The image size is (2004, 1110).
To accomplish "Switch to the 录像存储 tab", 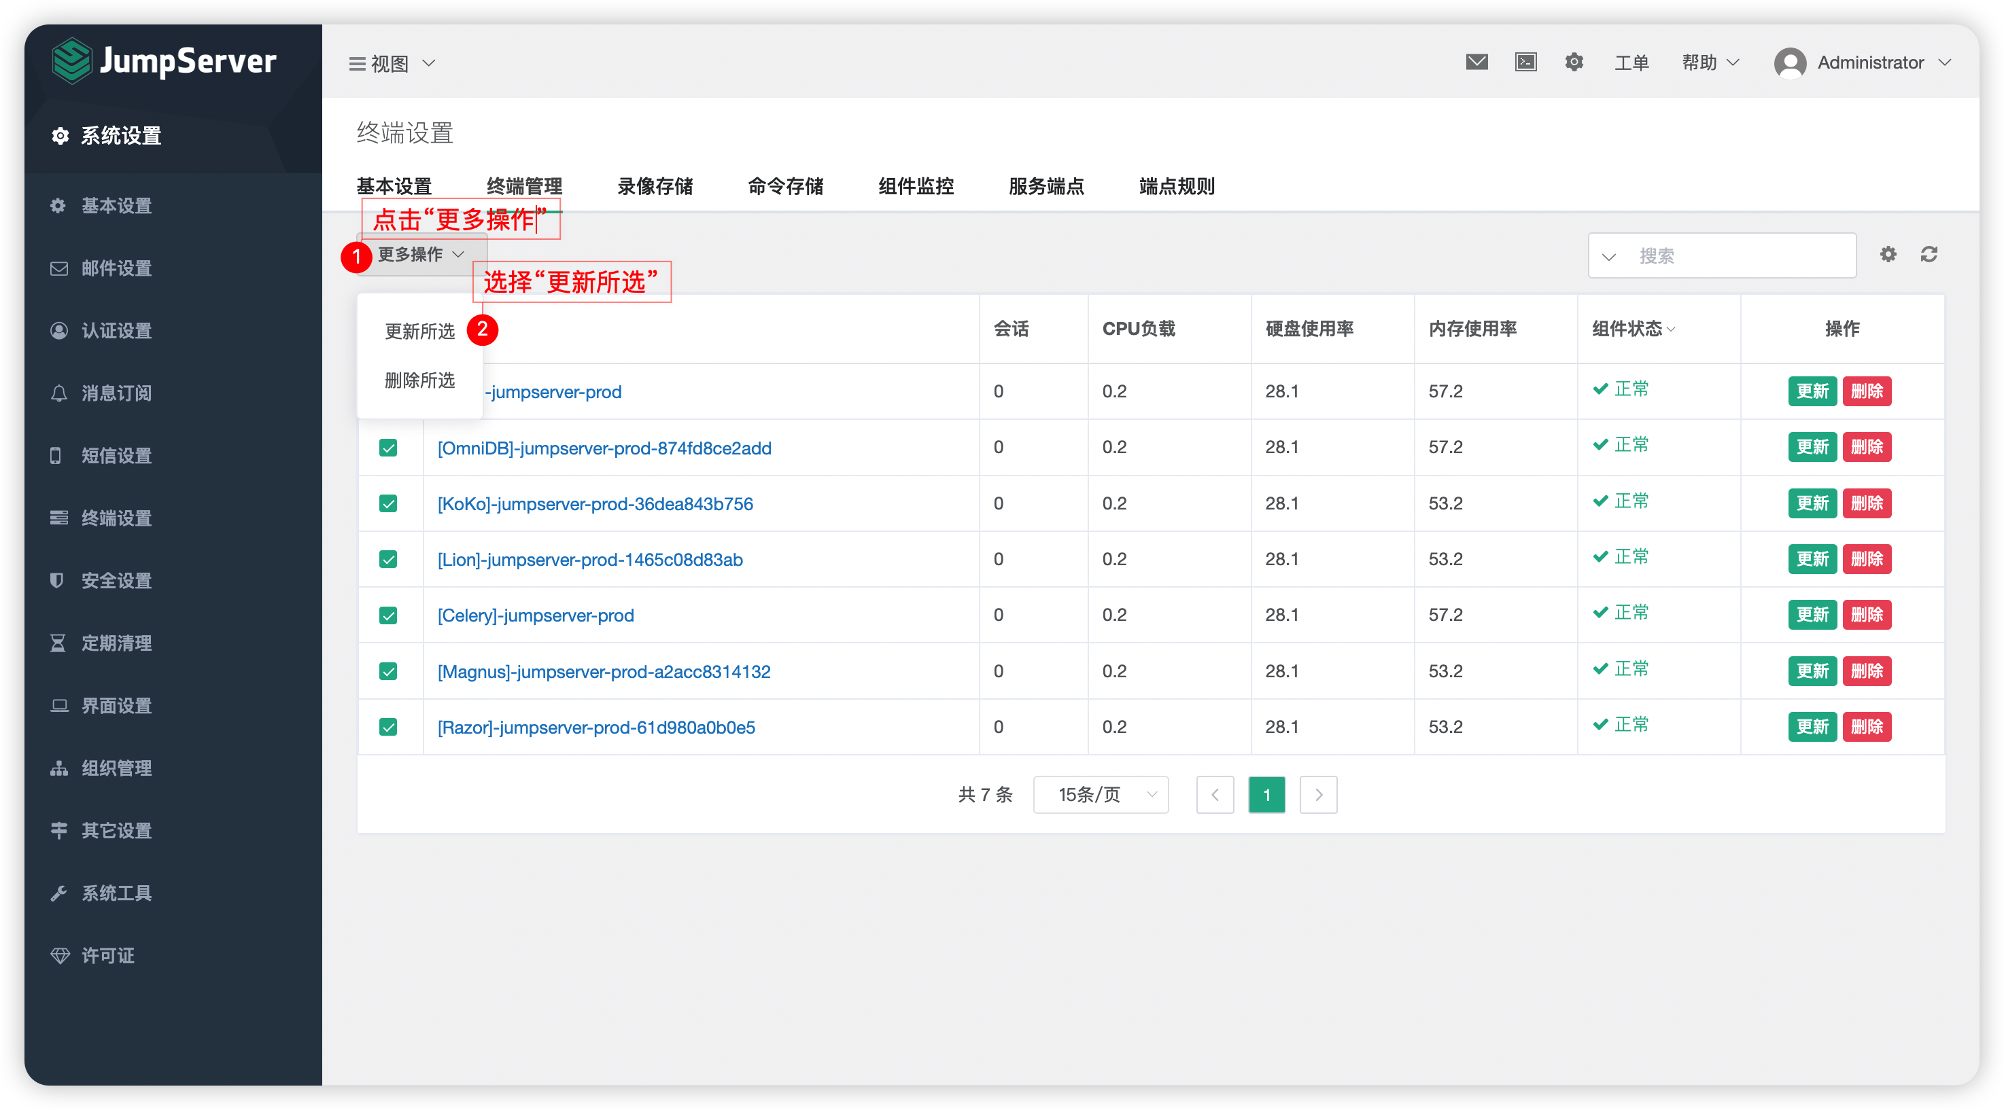I will (654, 185).
